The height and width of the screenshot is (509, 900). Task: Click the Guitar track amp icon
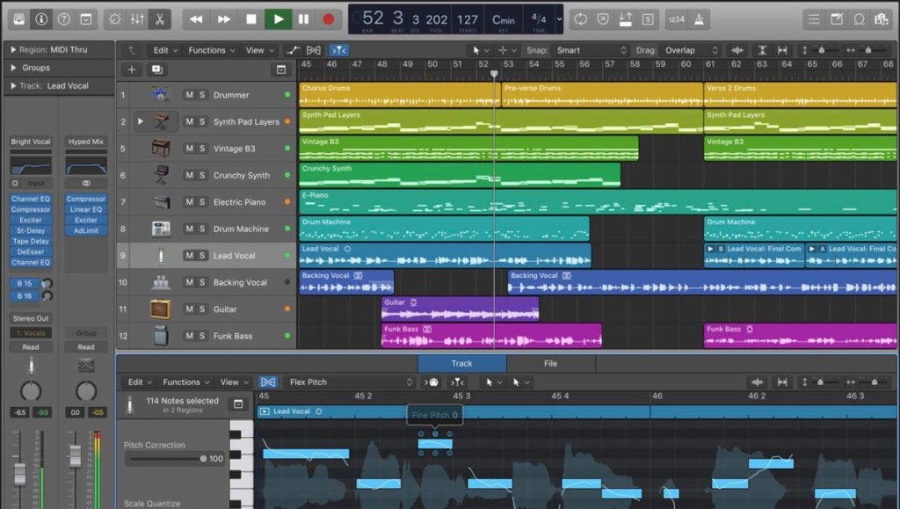[160, 309]
